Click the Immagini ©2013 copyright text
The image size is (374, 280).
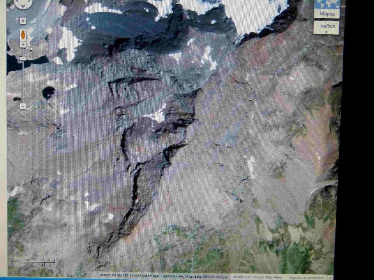pyautogui.click(x=163, y=276)
